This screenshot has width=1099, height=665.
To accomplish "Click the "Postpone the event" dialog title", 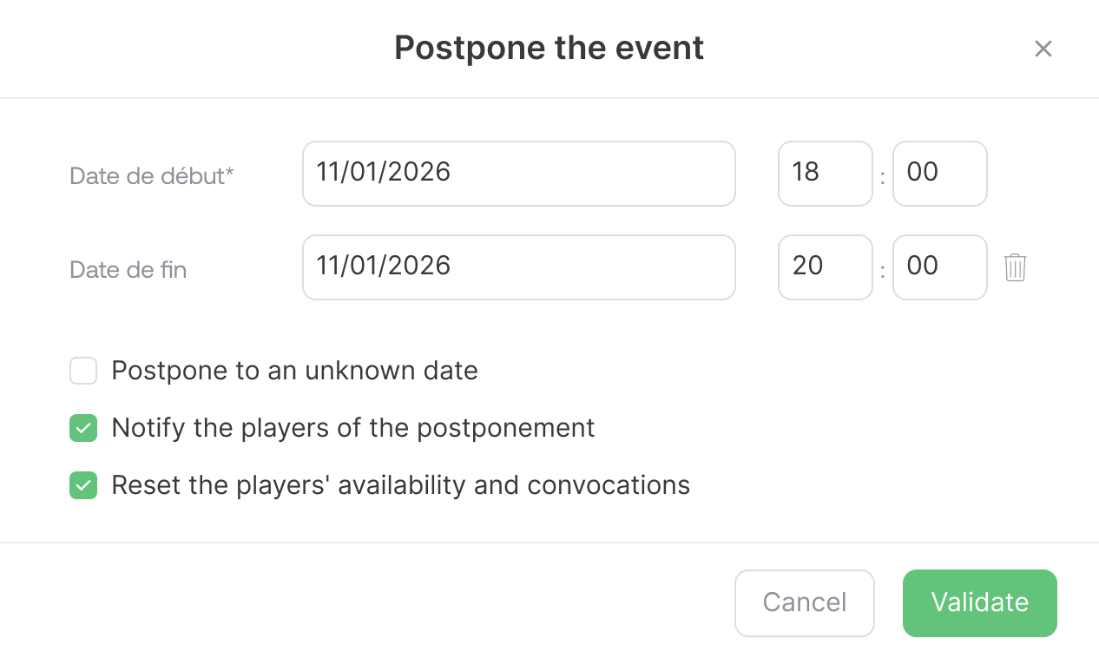I will point(549,48).
